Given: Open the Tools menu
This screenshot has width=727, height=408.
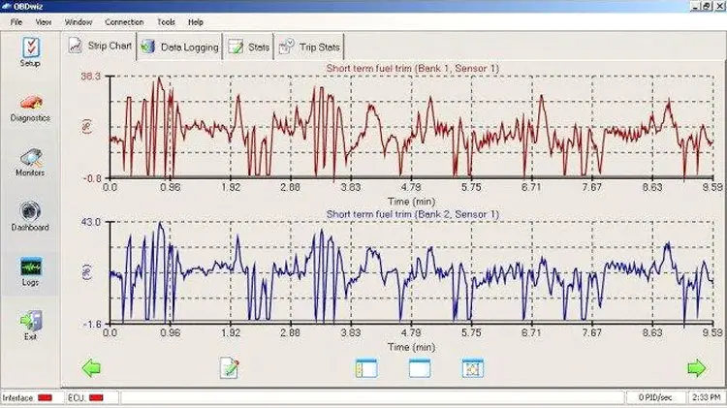Looking at the screenshot, I should (166, 21).
